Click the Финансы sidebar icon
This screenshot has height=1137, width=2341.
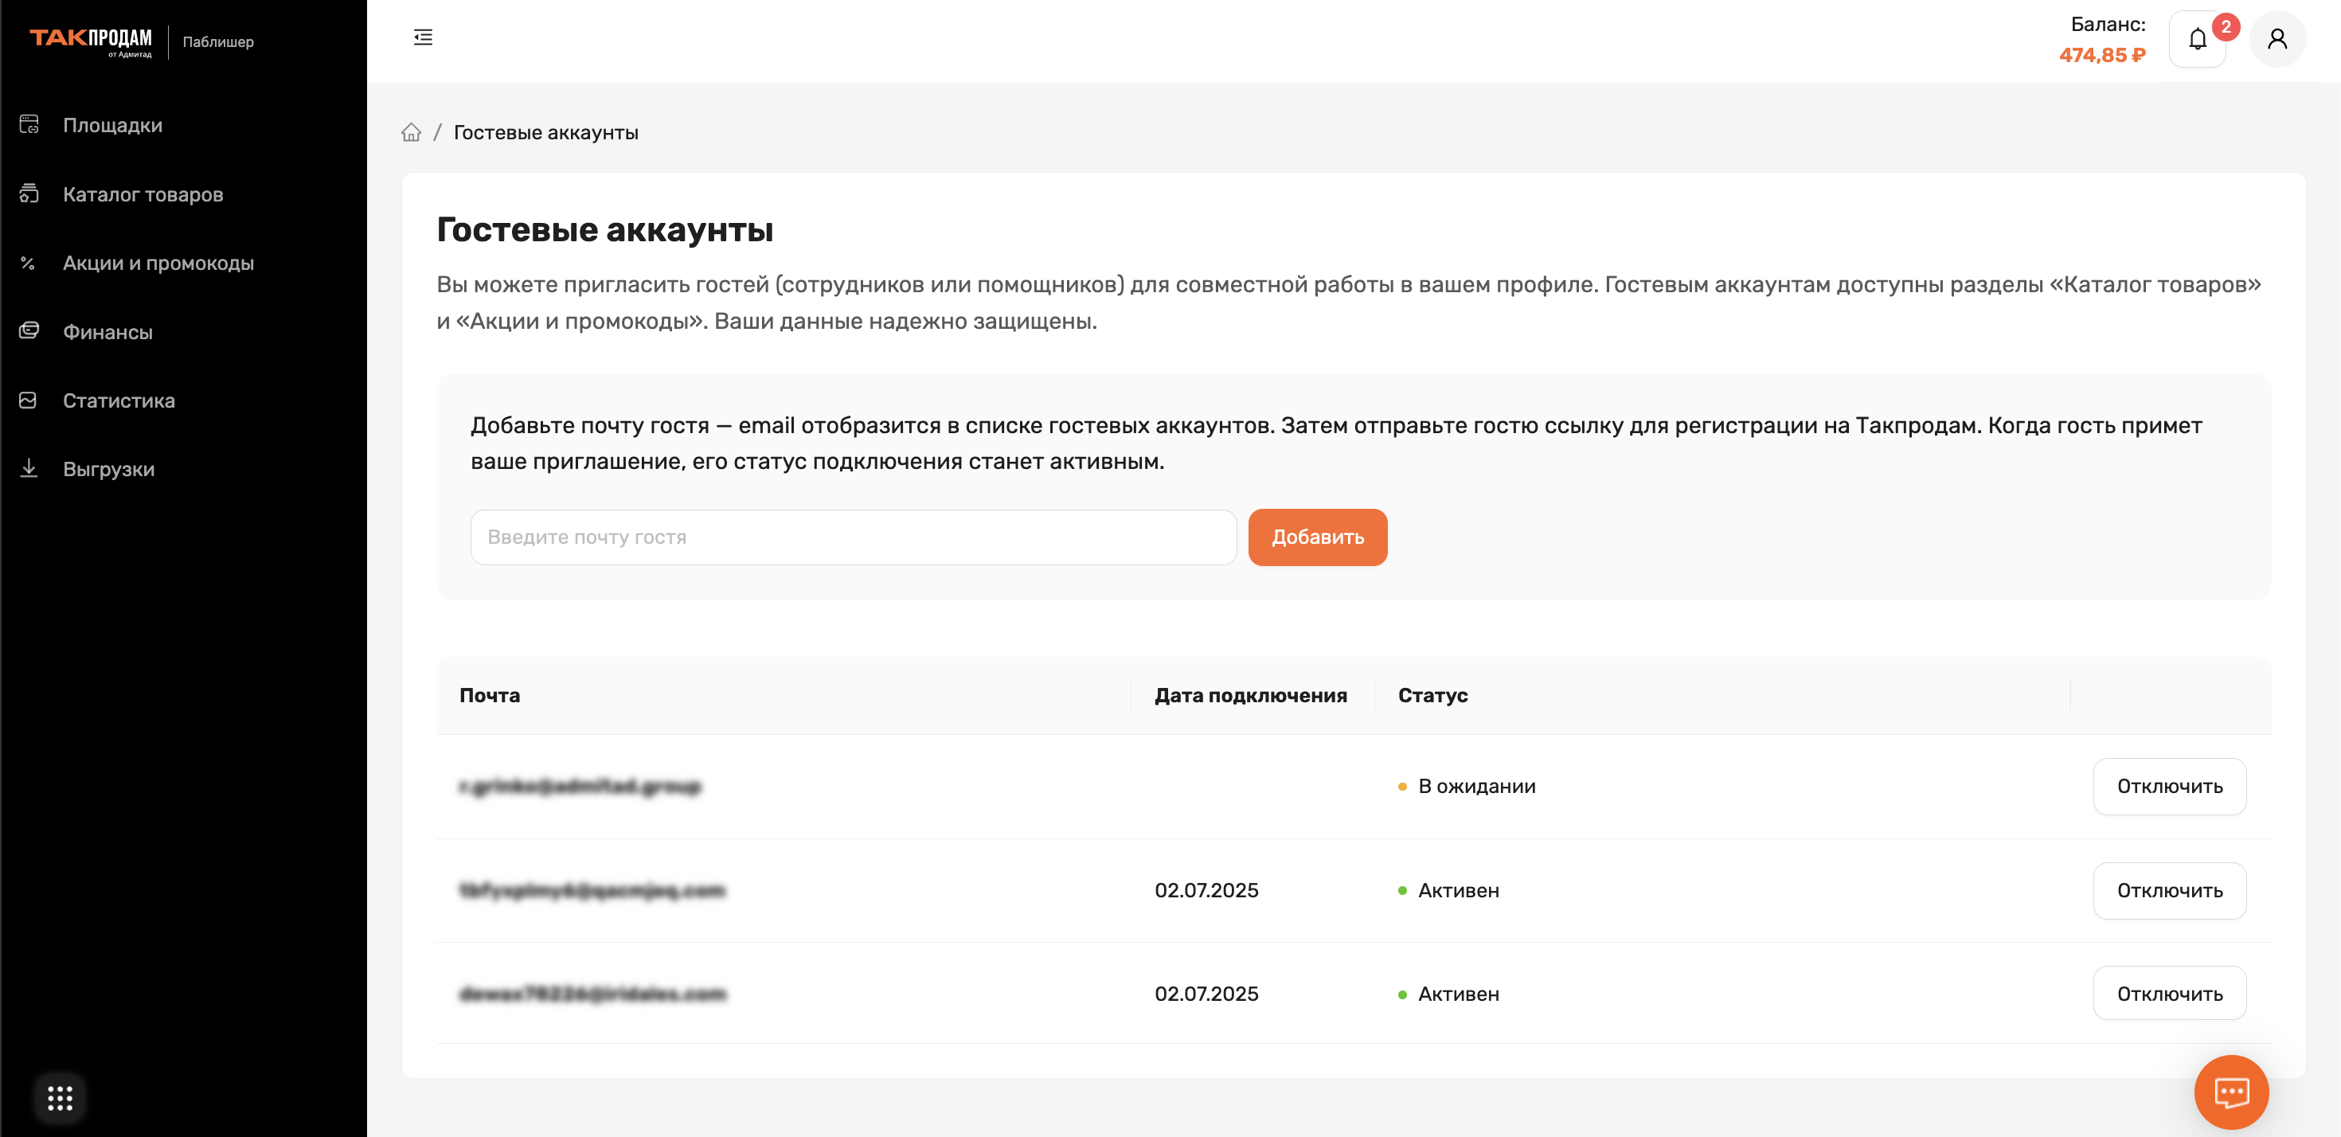[x=29, y=331]
